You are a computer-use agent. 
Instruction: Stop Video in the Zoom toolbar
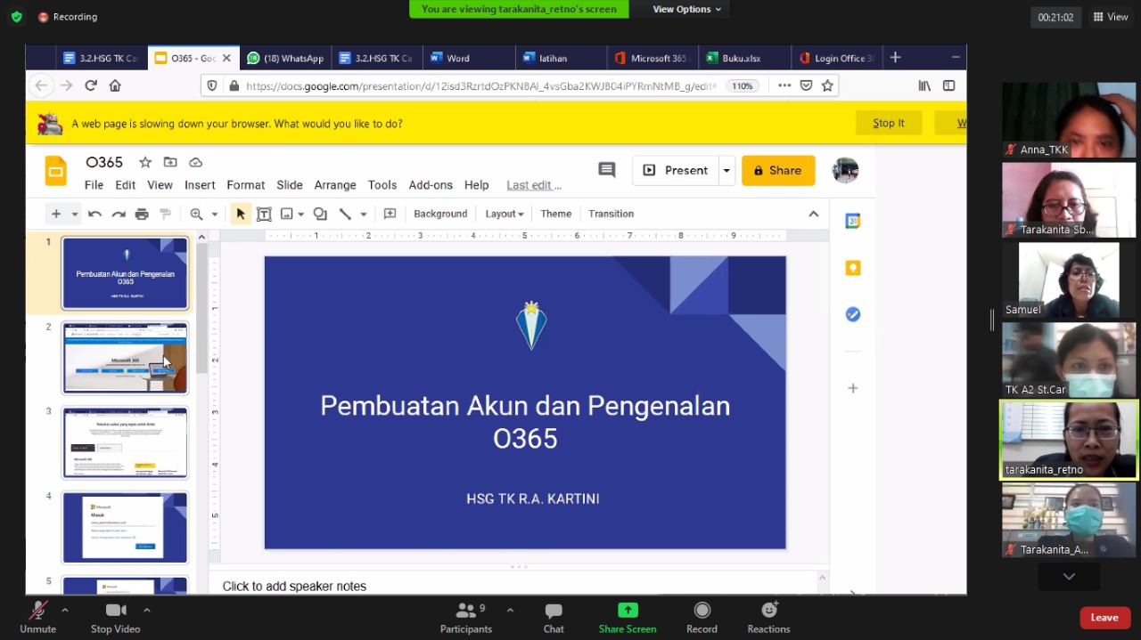[116, 618]
